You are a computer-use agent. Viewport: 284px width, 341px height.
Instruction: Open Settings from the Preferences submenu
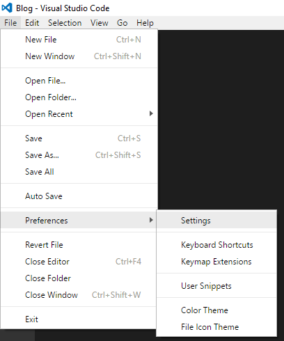point(216,221)
